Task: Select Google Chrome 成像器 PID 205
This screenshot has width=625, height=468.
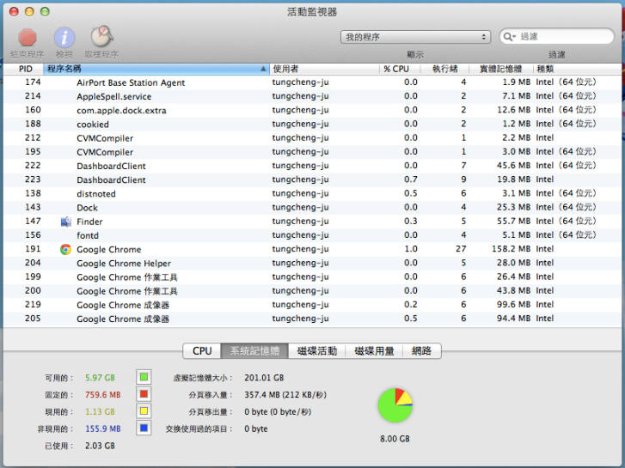Action: tap(312, 319)
